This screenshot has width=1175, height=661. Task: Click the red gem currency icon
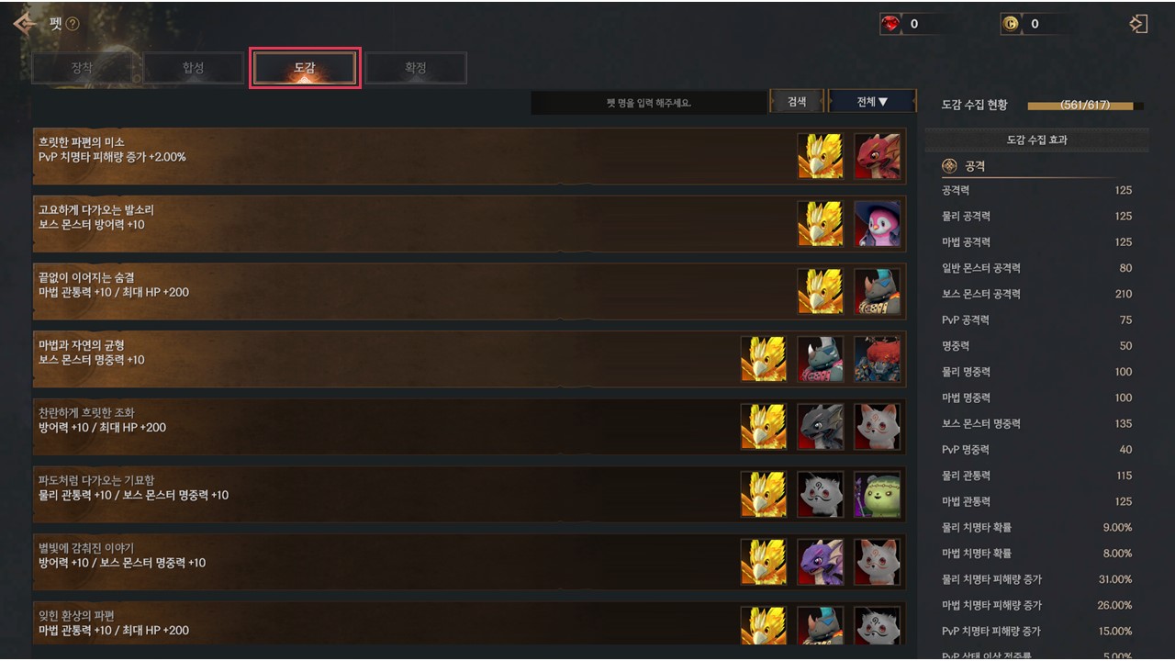tap(891, 24)
